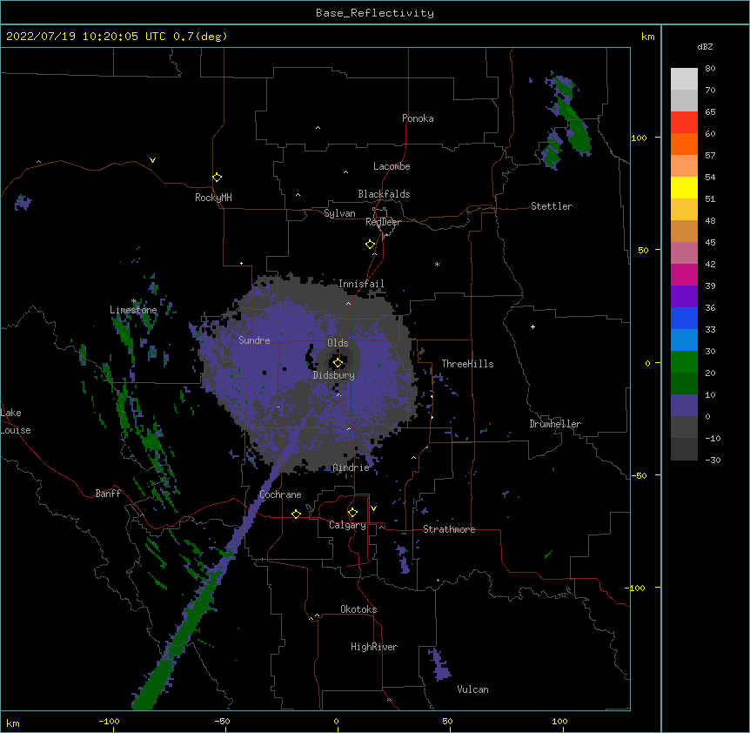Click the yellow V marker northwest of RockyMH
The height and width of the screenshot is (733, 750).
tap(152, 160)
